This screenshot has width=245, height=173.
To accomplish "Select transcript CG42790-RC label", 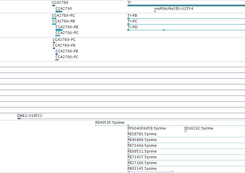I will coord(67,33).
